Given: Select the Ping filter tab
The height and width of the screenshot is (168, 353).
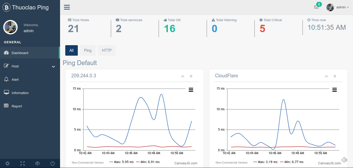Looking at the screenshot, I should pyautogui.click(x=88, y=50).
